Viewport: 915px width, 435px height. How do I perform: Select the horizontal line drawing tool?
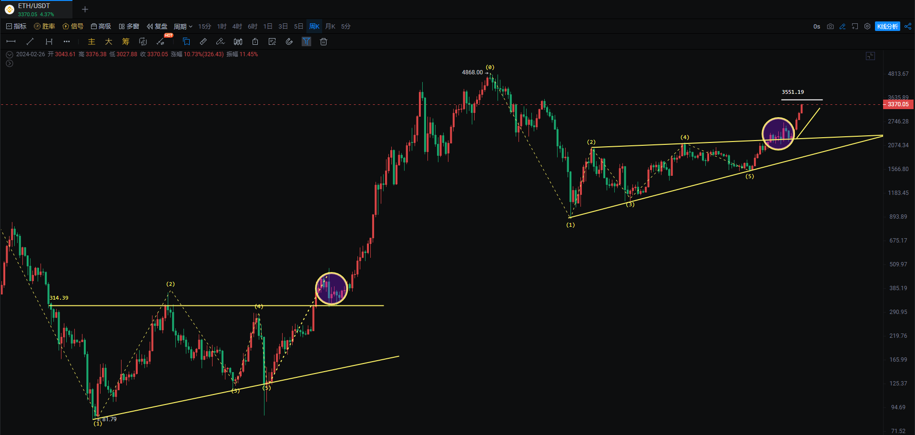tap(11, 41)
